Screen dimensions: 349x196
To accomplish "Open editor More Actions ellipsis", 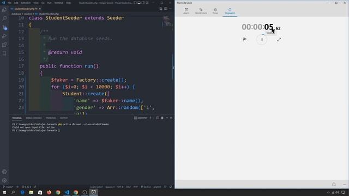I will tap(170, 9).
